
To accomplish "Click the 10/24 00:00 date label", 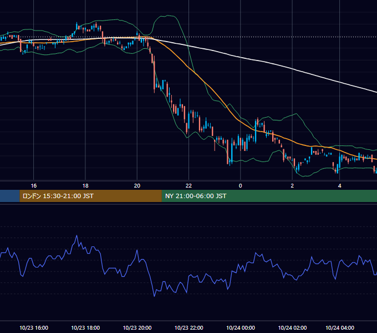I will [x=241, y=327].
